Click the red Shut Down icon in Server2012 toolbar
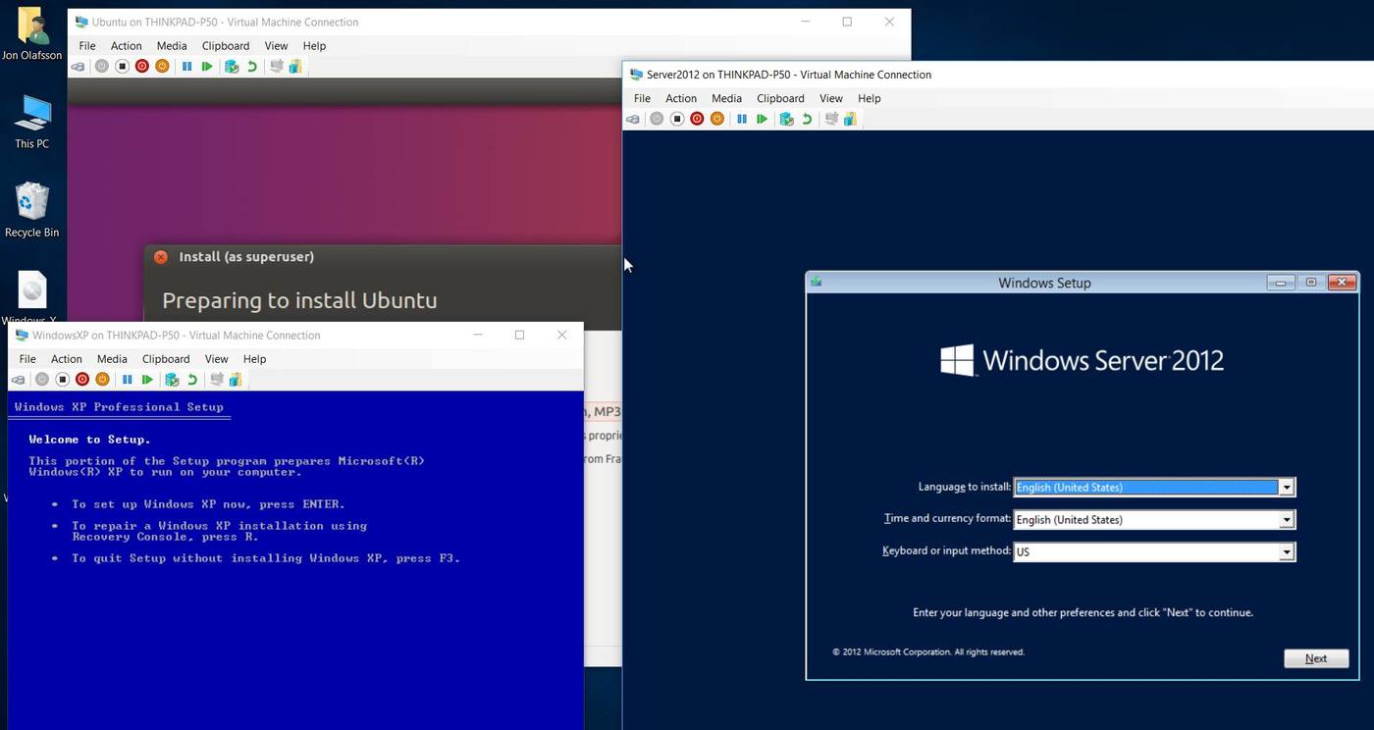 pyautogui.click(x=697, y=119)
